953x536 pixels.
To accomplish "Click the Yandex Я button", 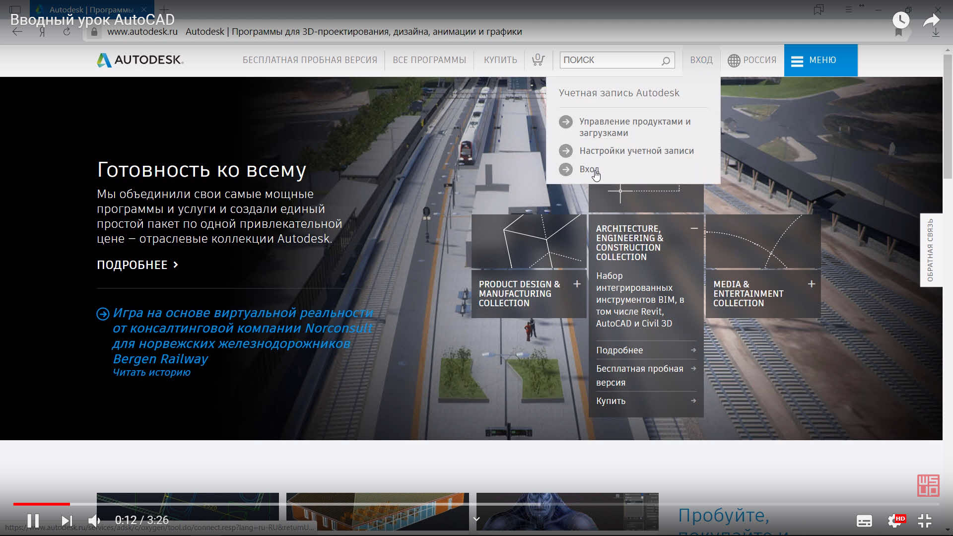I will click(42, 32).
